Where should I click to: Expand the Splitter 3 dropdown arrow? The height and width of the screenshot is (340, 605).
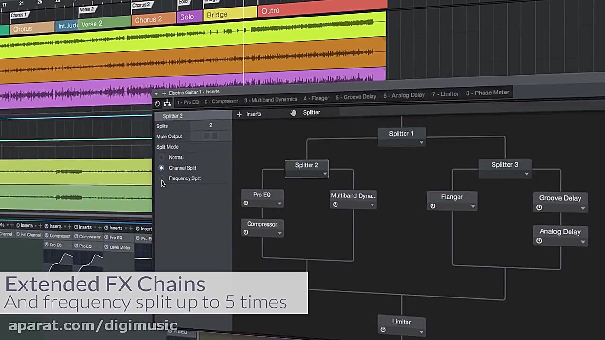pyautogui.click(x=526, y=174)
